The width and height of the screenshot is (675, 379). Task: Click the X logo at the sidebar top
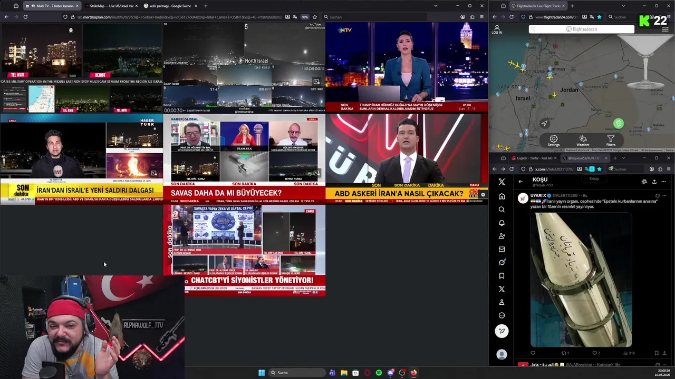502,182
